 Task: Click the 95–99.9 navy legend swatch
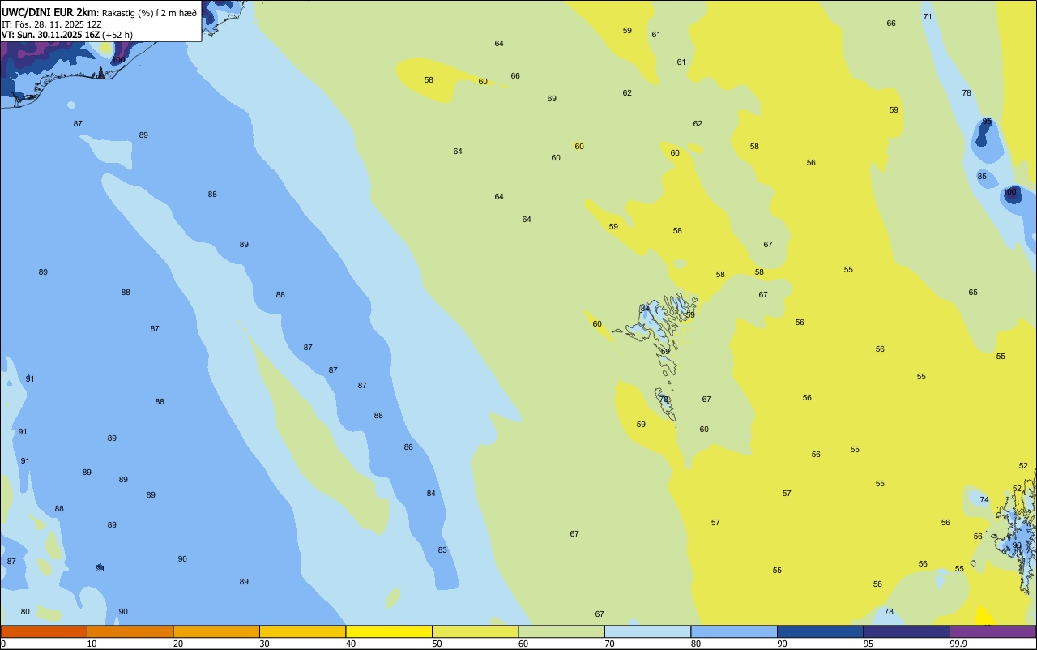click(x=907, y=631)
